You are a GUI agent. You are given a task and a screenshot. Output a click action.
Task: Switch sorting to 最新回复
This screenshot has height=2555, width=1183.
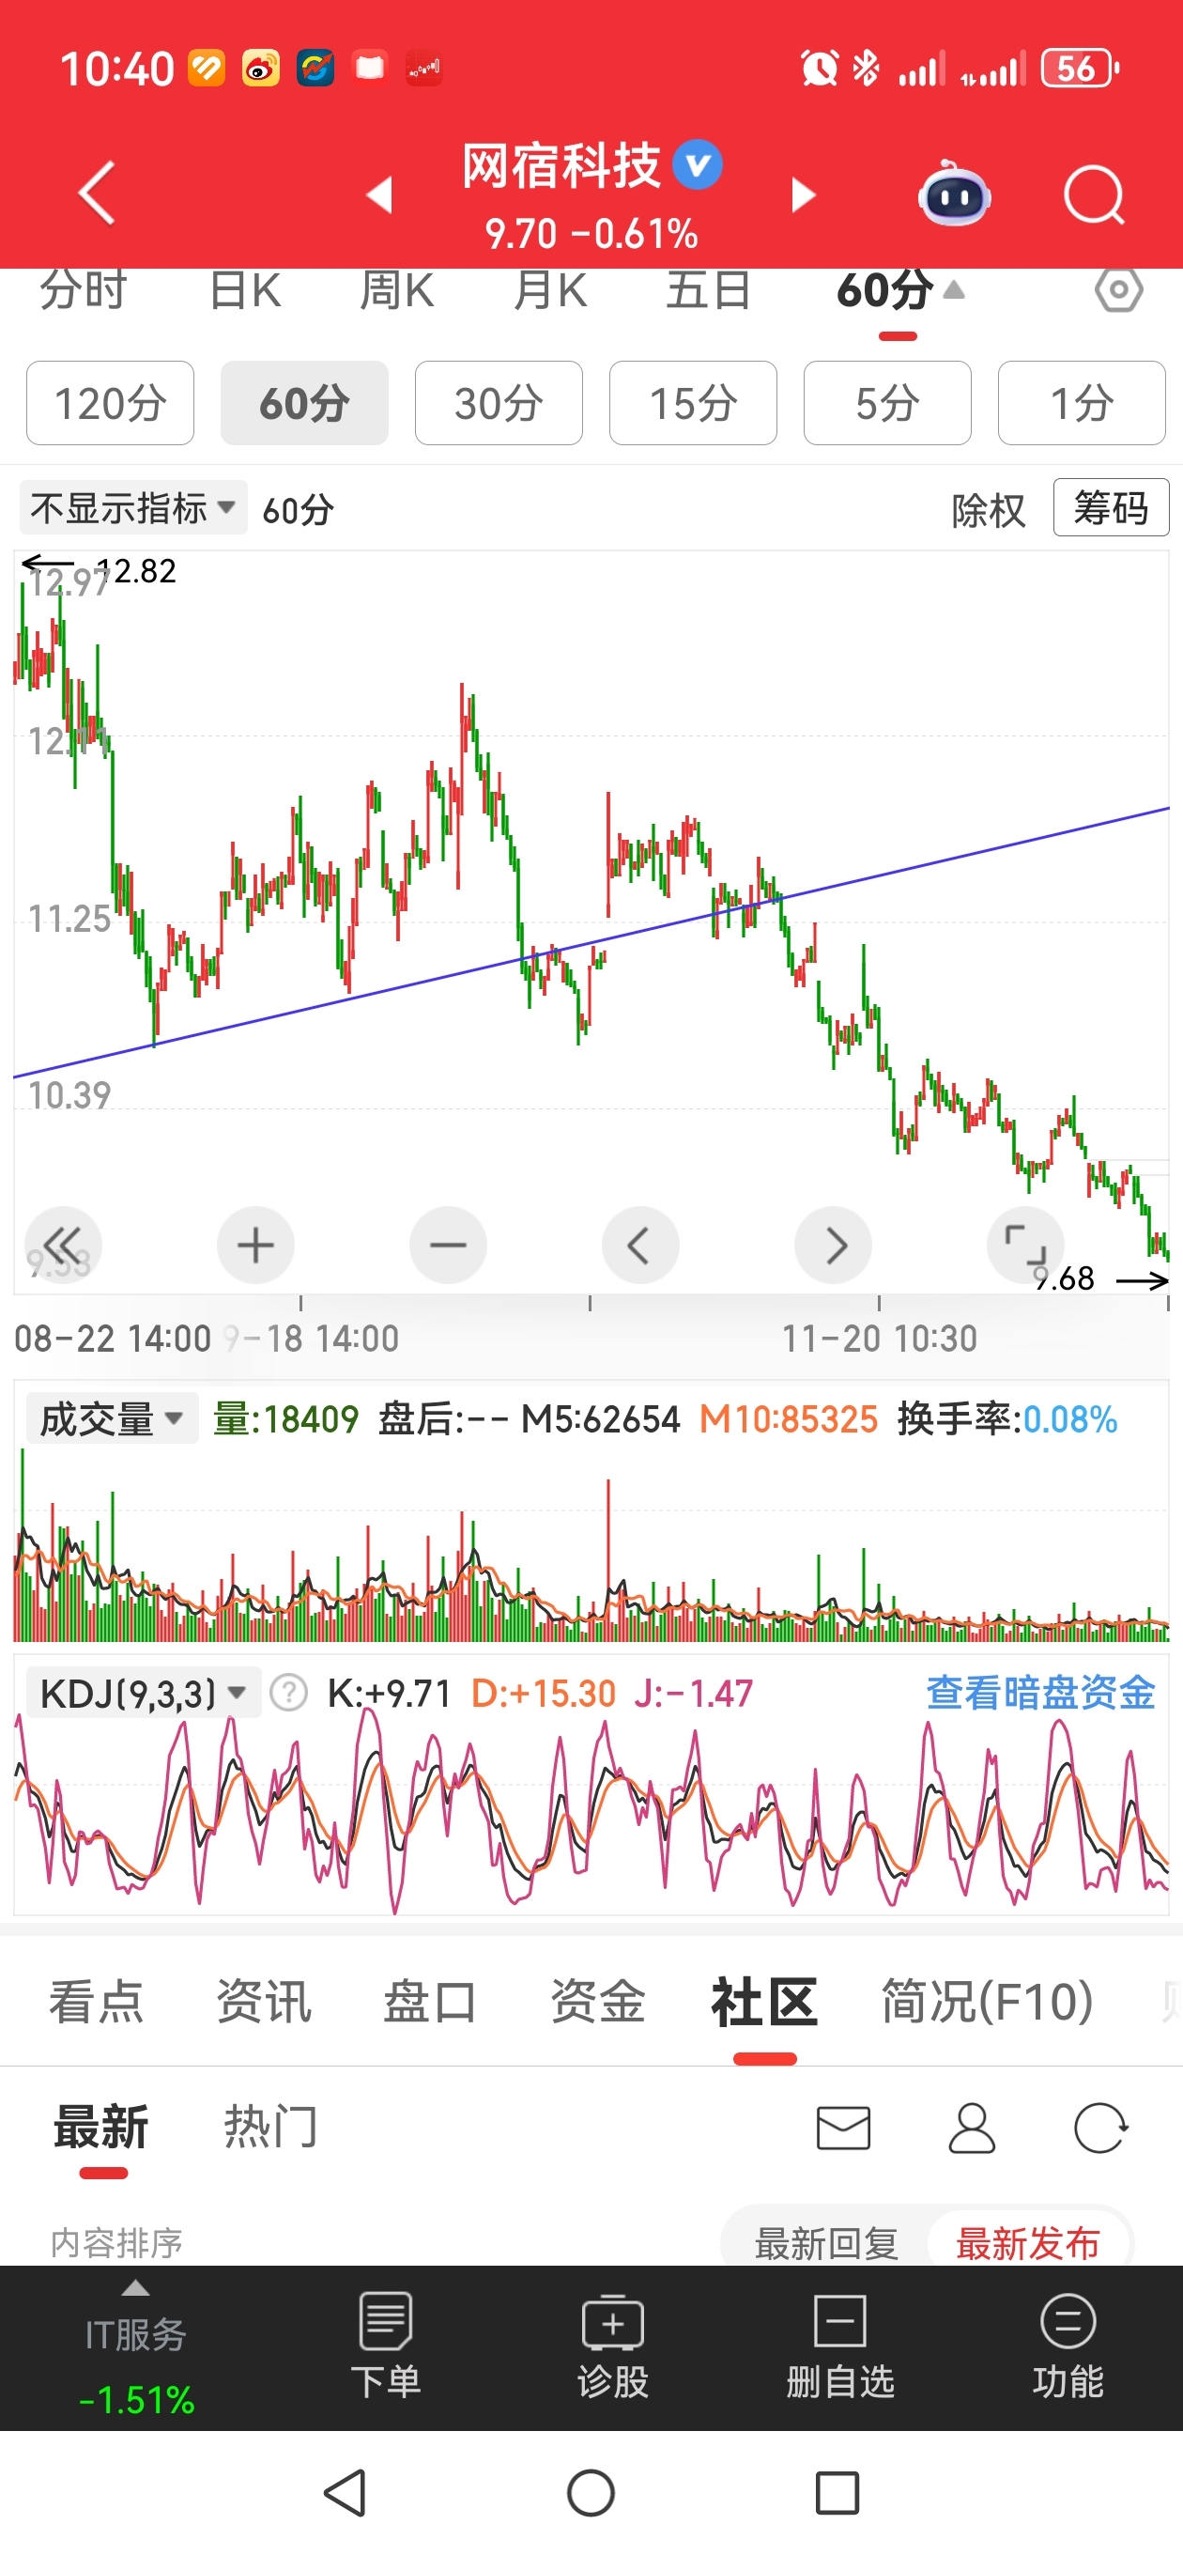826,2242
